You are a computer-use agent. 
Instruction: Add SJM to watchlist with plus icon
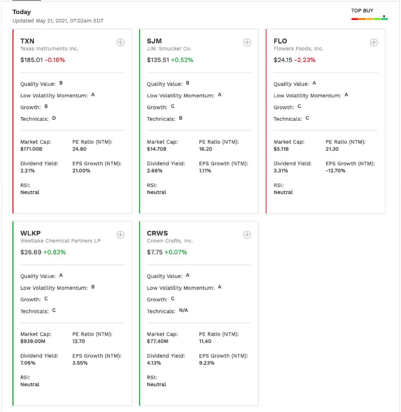coord(247,43)
